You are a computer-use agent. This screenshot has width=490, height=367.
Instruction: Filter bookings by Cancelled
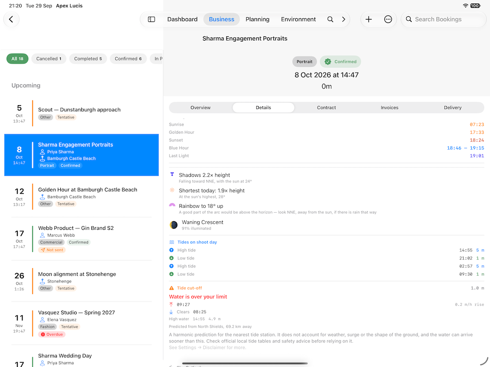tap(49, 59)
